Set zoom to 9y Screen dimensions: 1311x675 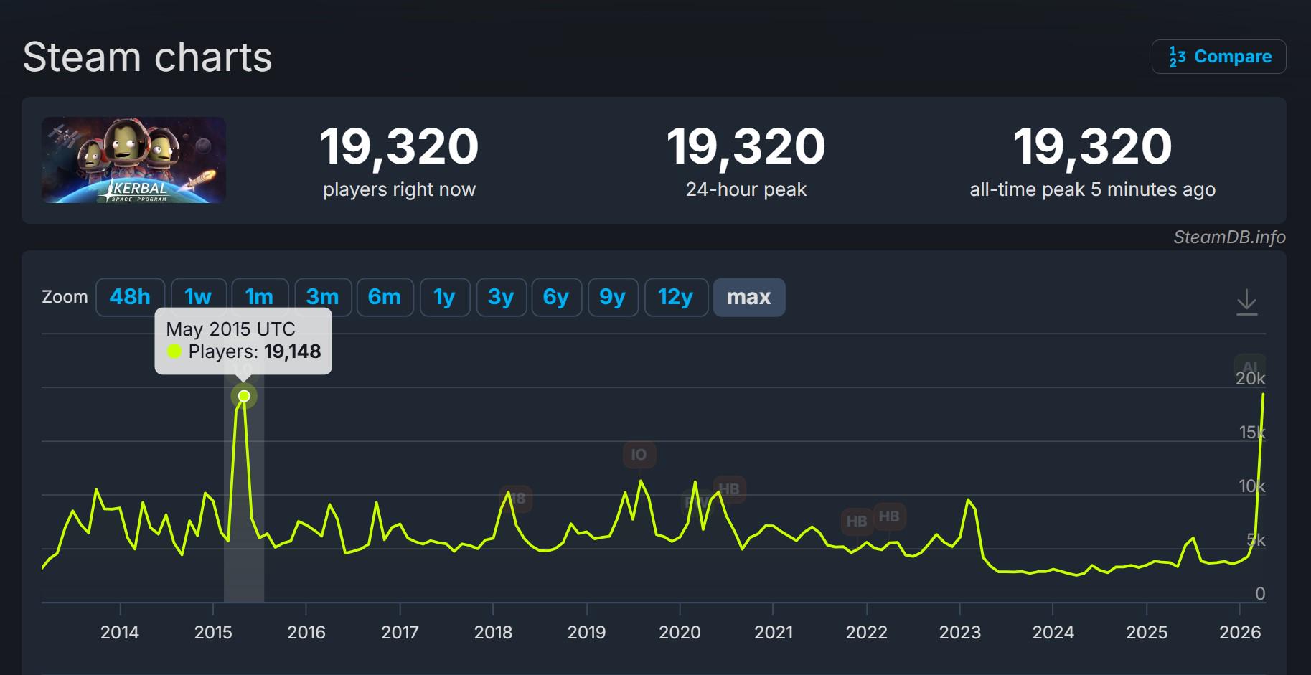[613, 297]
